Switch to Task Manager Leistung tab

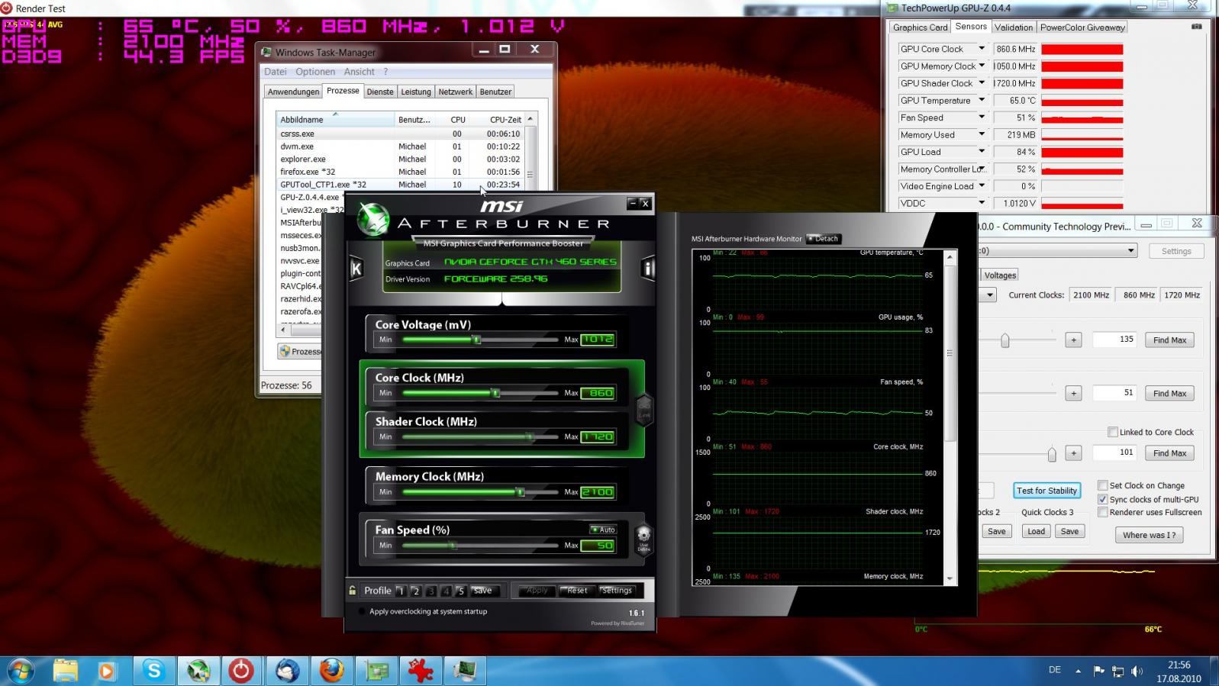416,92
